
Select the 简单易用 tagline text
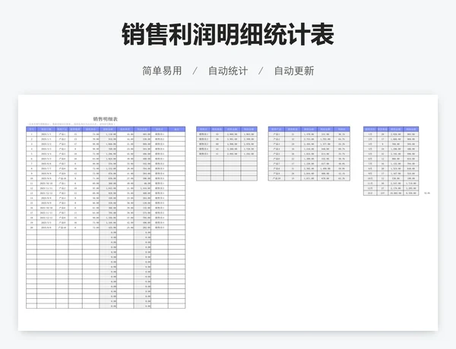tap(162, 71)
